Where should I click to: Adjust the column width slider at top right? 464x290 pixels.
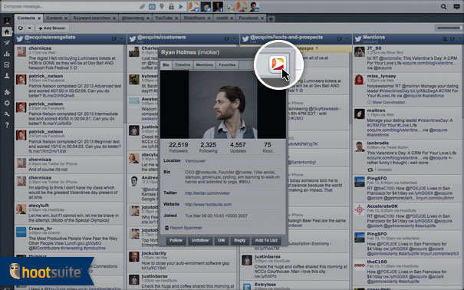pyautogui.click(x=449, y=28)
